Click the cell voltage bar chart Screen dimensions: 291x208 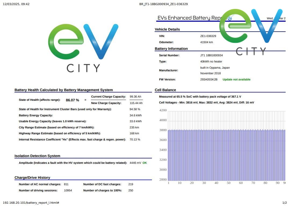(222, 146)
